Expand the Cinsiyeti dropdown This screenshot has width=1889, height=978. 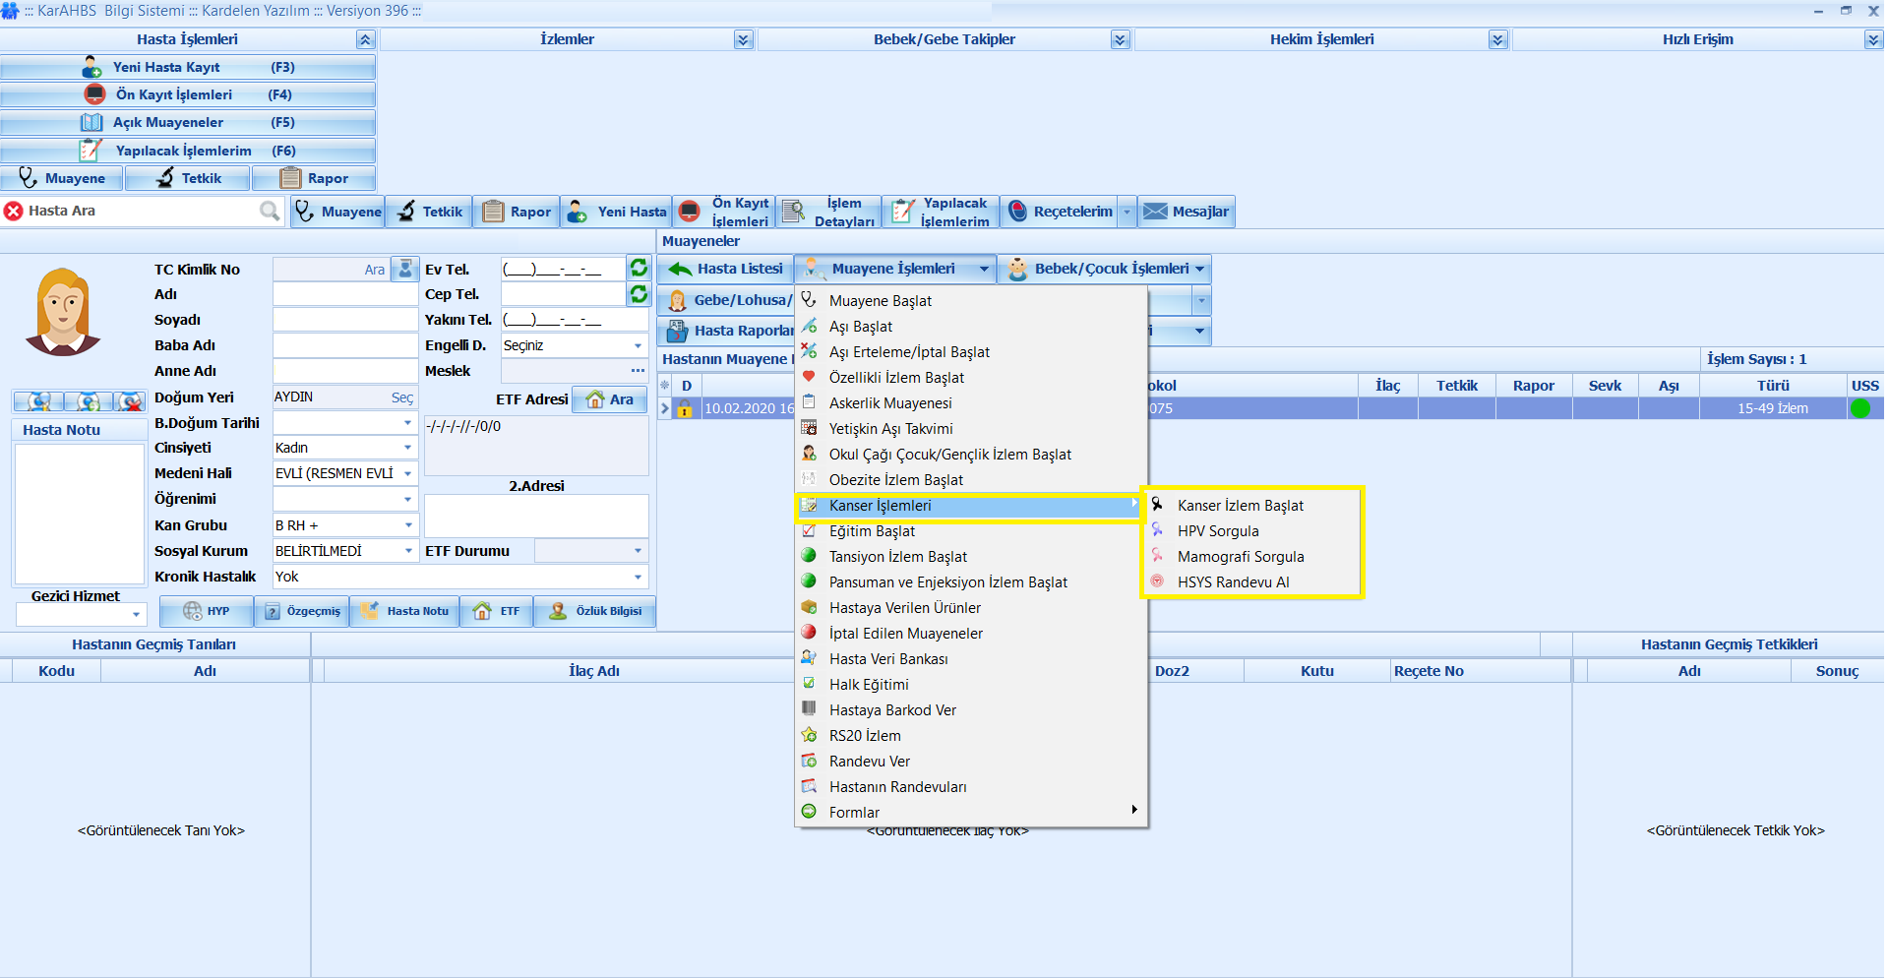(x=407, y=448)
